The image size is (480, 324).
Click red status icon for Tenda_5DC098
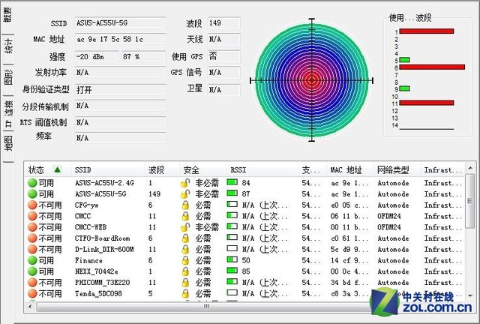(x=32, y=293)
